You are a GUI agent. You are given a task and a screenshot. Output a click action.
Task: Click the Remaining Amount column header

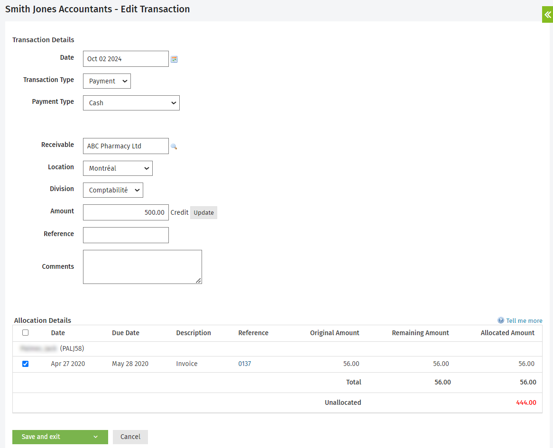pyautogui.click(x=420, y=333)
